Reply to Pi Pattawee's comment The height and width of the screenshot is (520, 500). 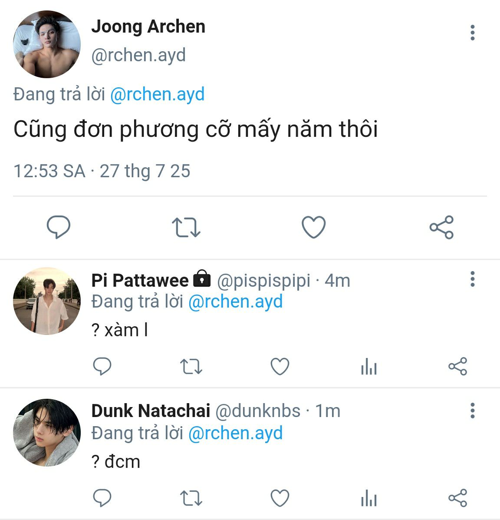pyautogui.click(x=102, y=367)
